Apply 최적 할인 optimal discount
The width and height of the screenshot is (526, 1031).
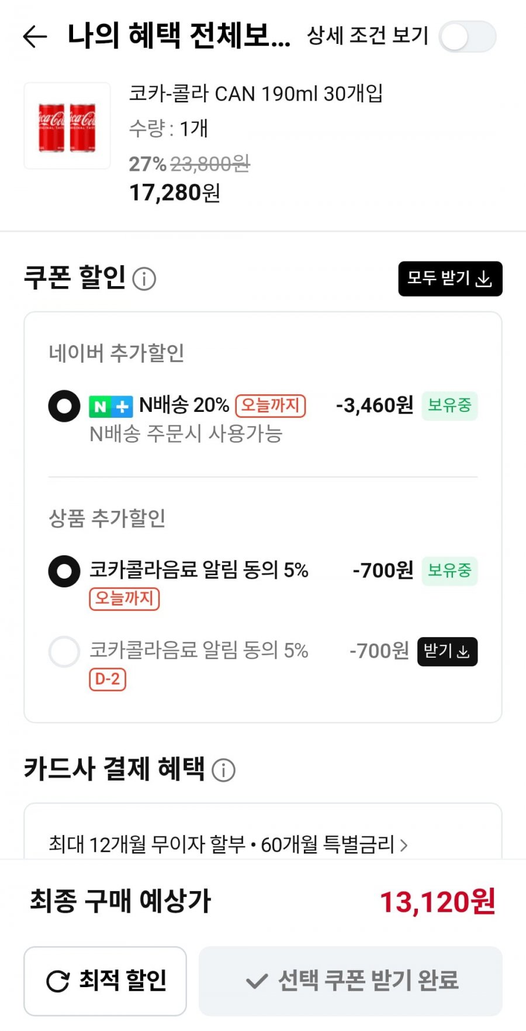(105, 981)
